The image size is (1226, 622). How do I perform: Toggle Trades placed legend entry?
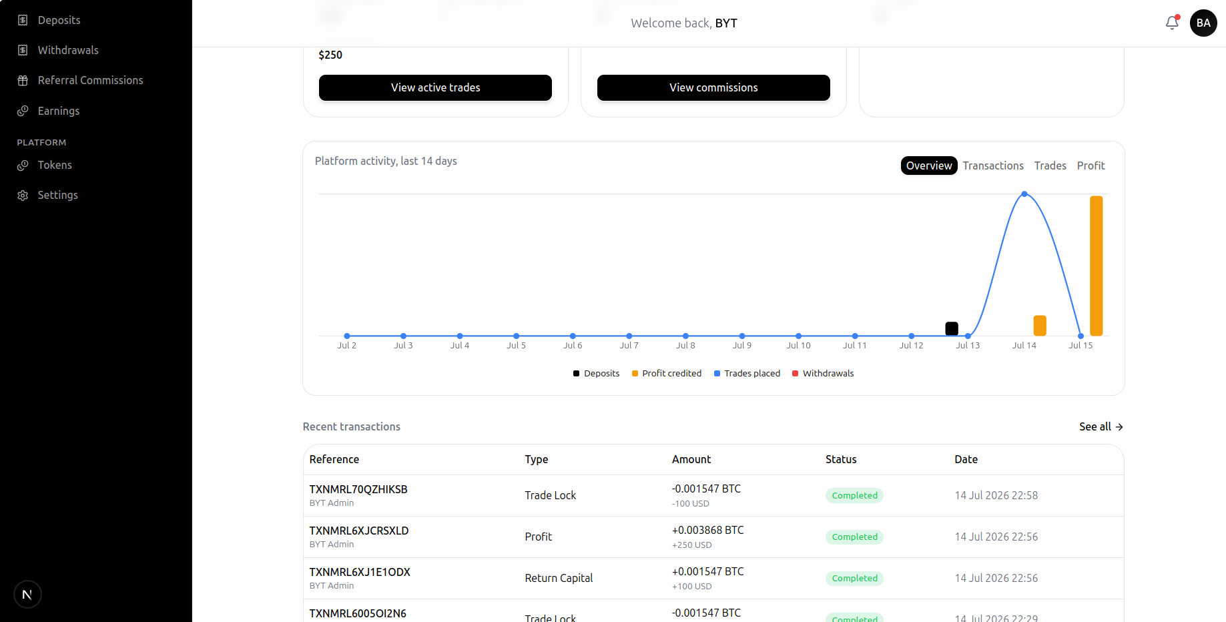(747, 373)
